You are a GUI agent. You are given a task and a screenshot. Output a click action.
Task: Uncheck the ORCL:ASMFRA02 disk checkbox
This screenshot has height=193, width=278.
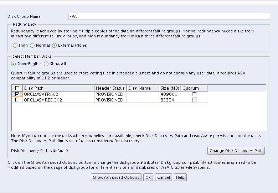coord(17,94)
